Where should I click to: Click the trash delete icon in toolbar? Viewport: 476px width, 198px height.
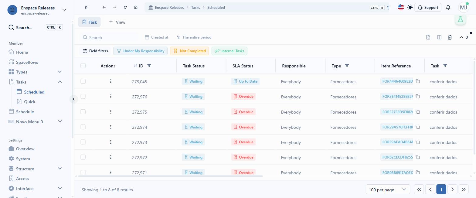click(x=450, y=37)
